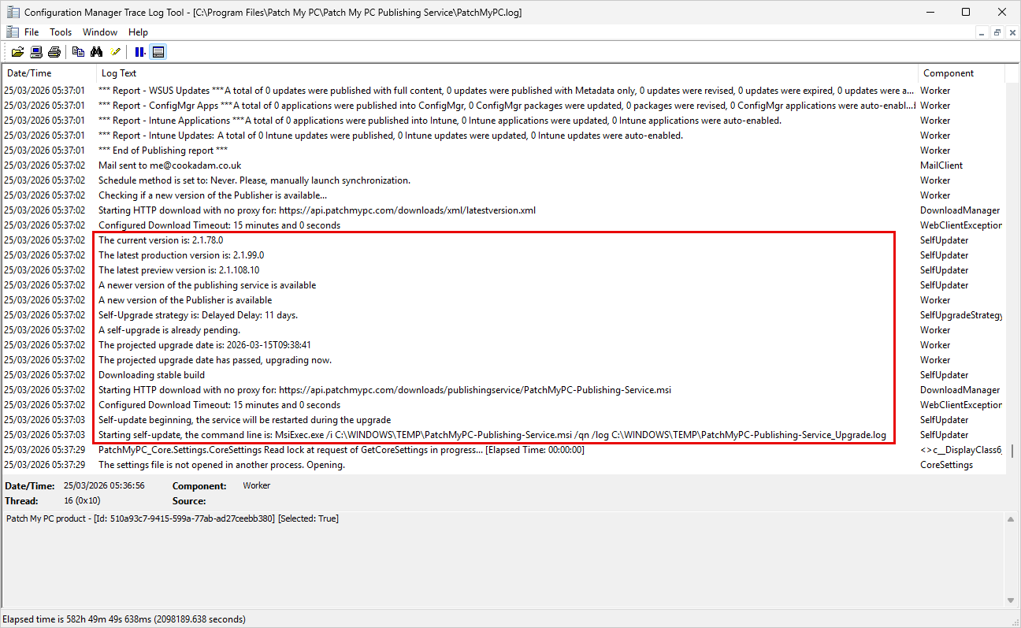Click the Log Text column header
Image resolution: width=1021 pixels, height=628 pixels.
(x=504, y=73)
